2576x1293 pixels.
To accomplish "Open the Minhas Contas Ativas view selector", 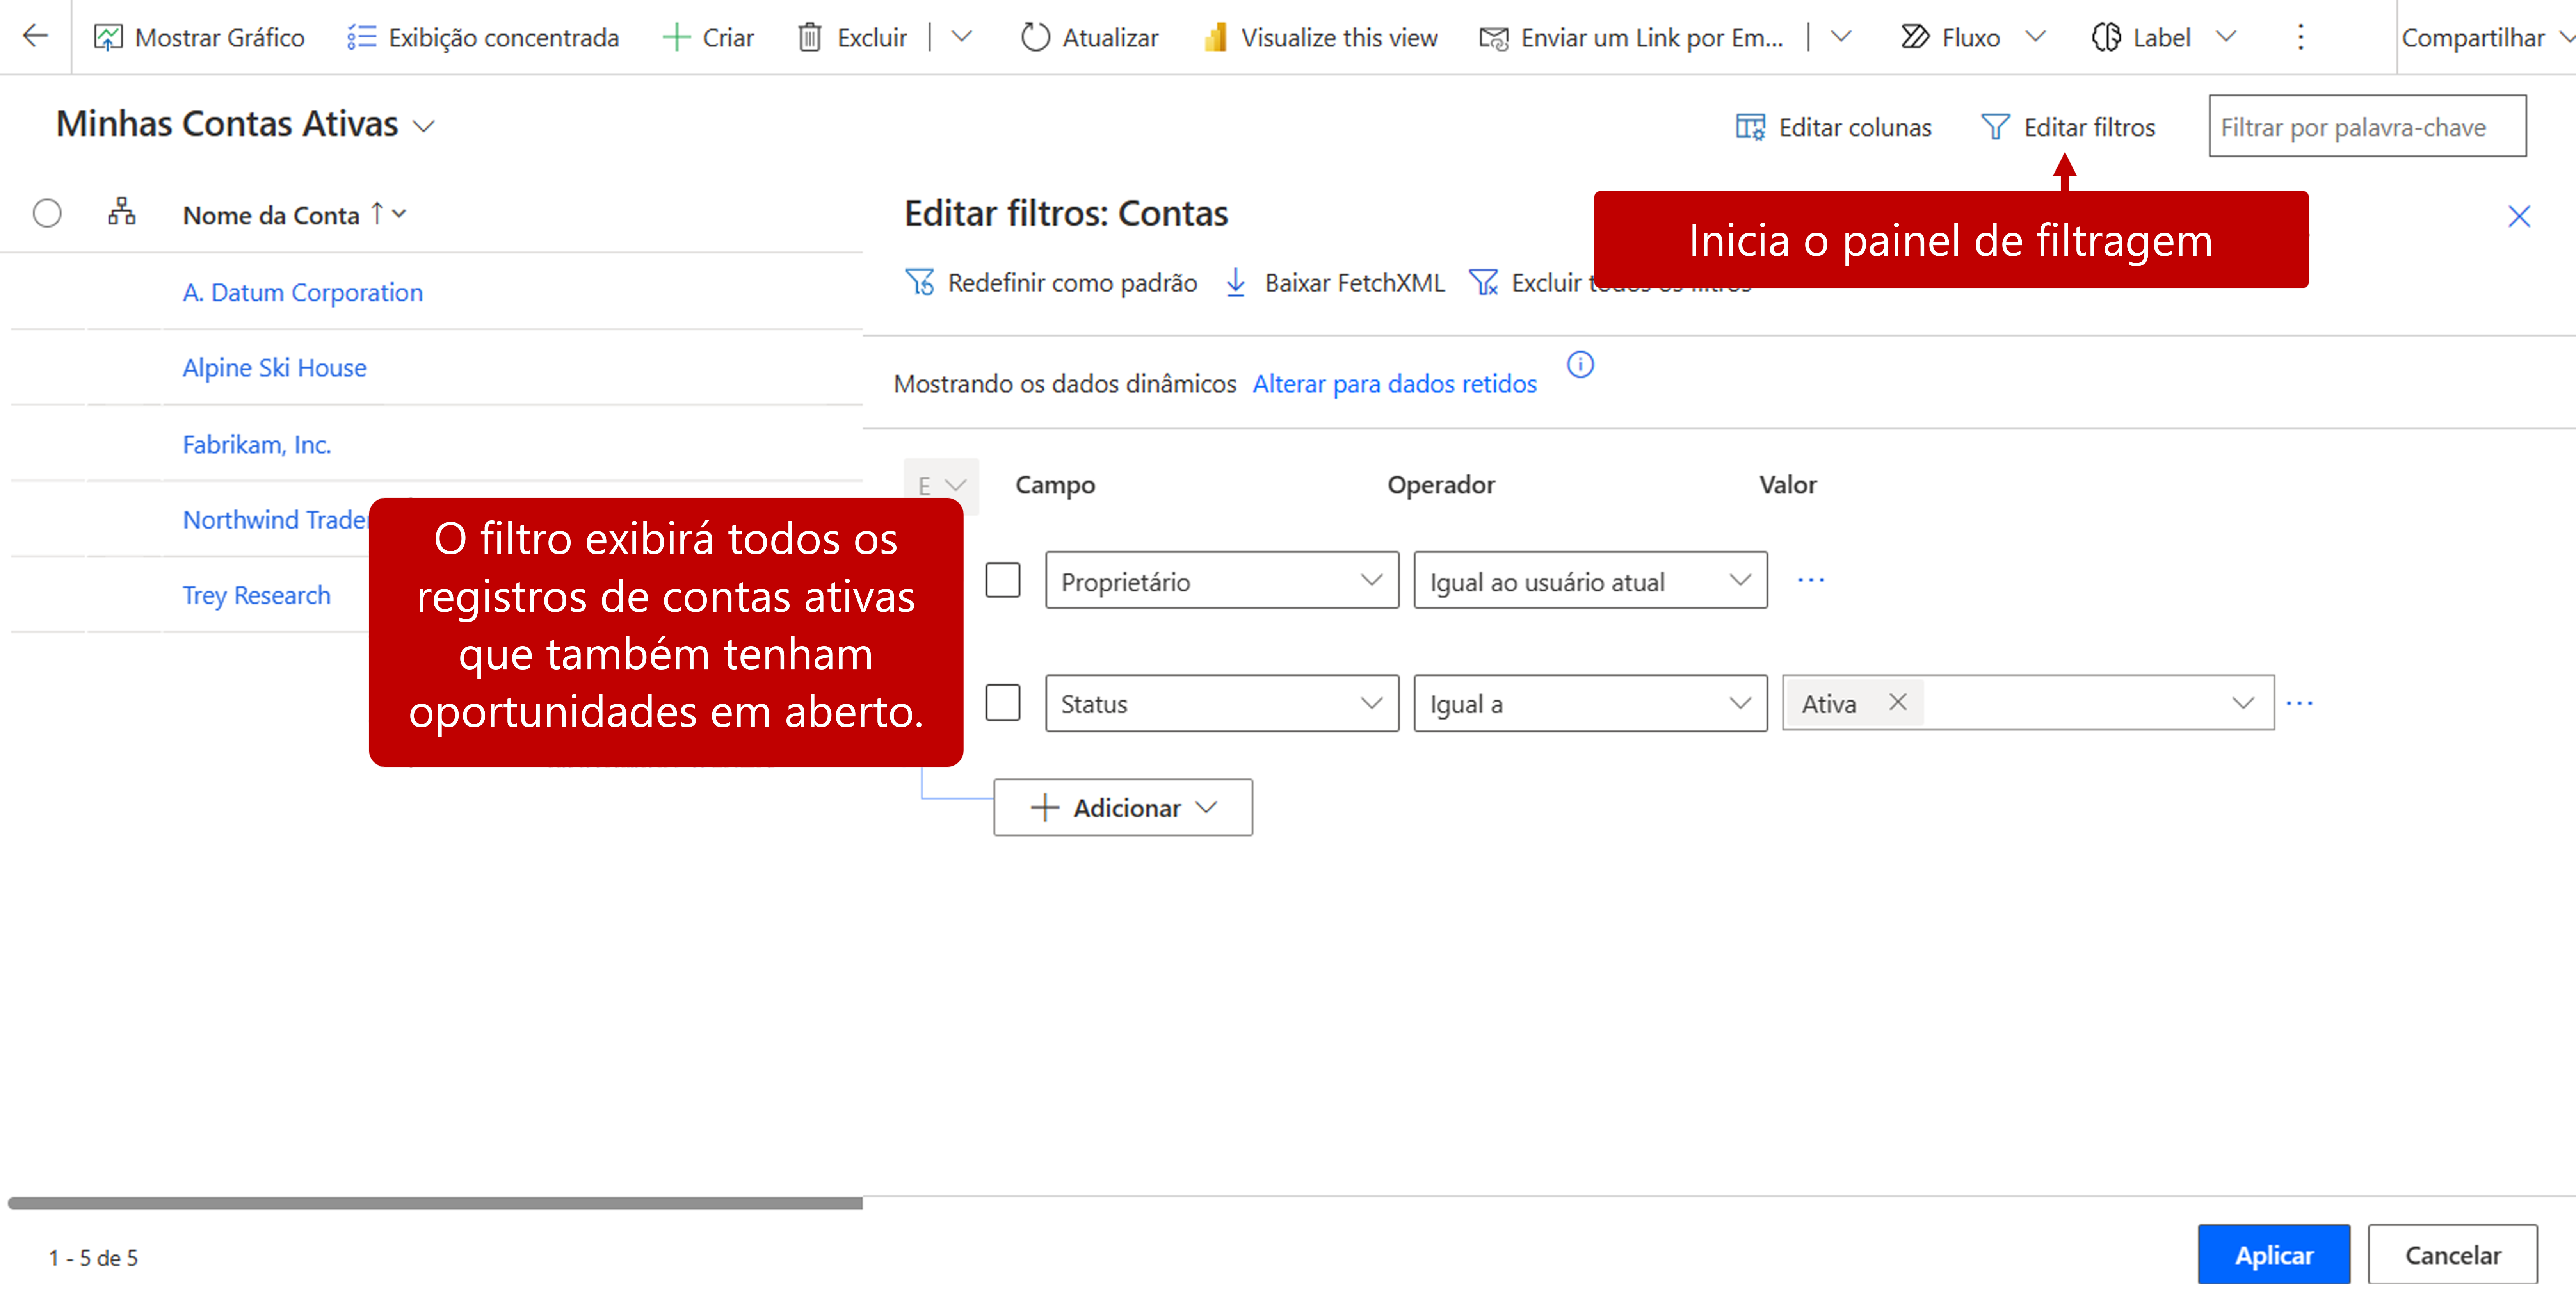I will point(245,124).
